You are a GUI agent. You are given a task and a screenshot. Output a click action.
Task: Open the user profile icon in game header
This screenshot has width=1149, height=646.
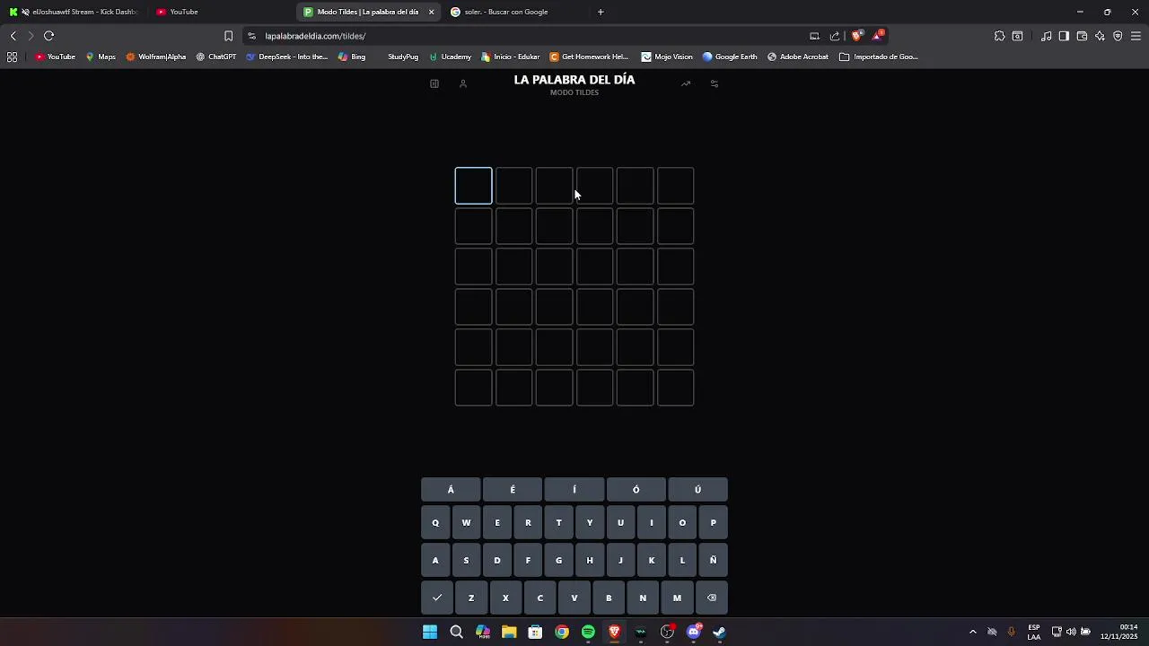(463, 83)
